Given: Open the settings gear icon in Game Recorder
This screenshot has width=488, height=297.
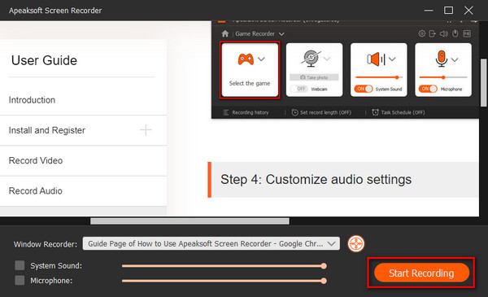Looking at the screenshot, I should (421, 33).
